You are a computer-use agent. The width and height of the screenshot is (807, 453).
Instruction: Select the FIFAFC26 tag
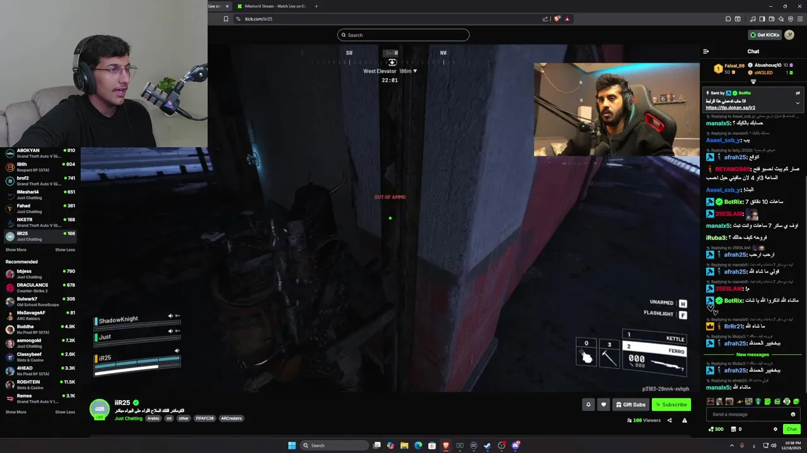(205, 418)
